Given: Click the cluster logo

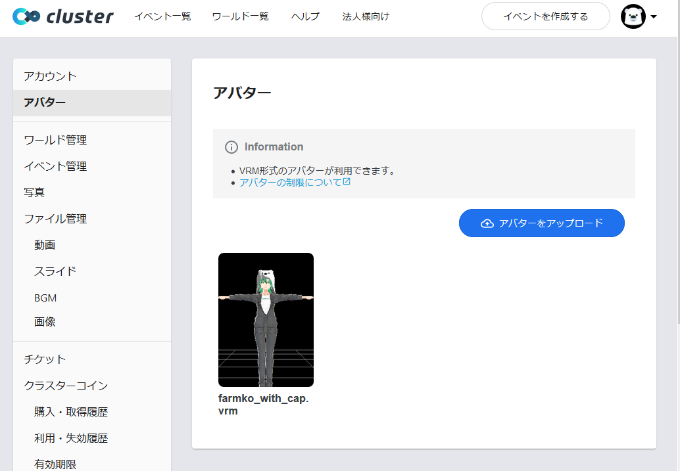Looking at the screenshot, I should pos(63,16).
